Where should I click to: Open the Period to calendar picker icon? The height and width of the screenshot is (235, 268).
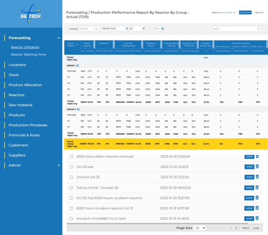(144, 29)
